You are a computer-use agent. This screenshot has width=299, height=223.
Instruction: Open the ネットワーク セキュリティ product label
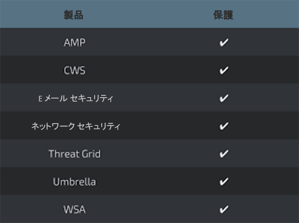tap(75, 126)
